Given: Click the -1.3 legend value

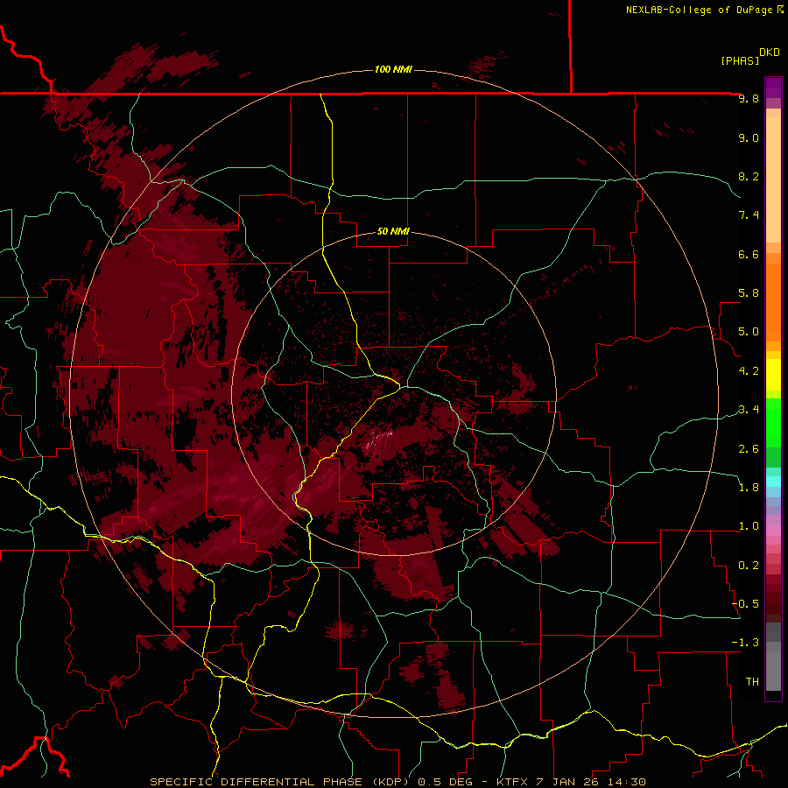Looking at the screenshot, I should click(745, 643).
